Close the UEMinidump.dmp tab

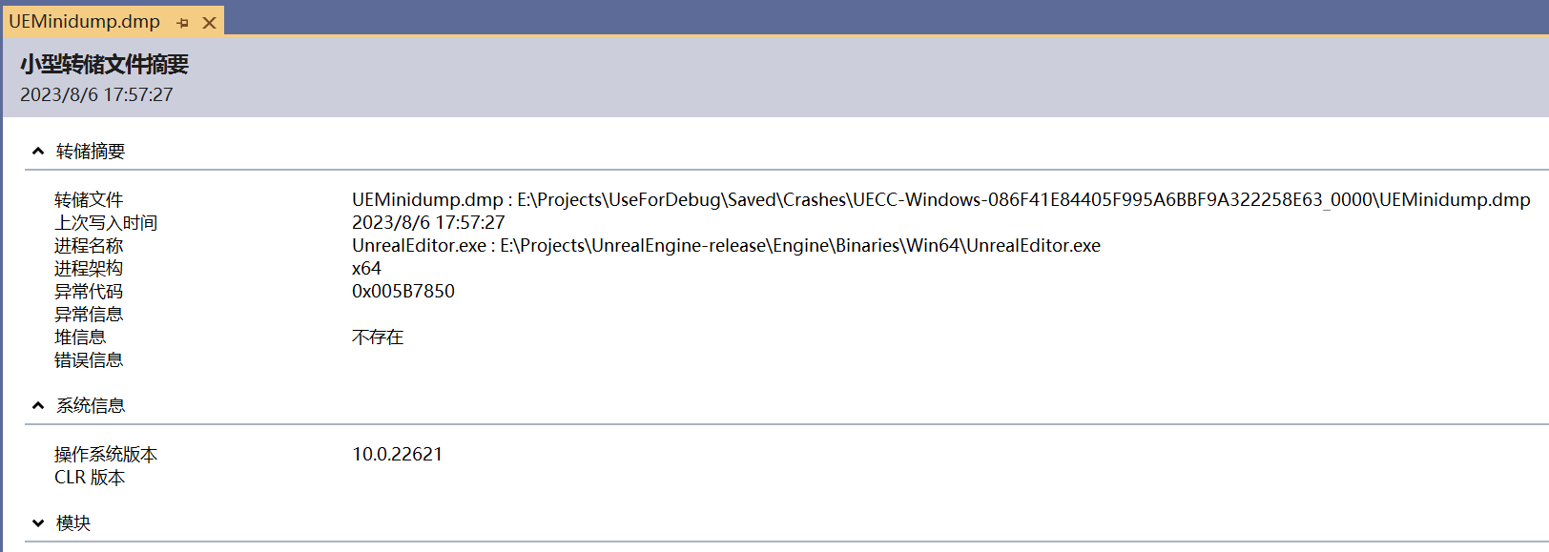click(x=209, y=22)
